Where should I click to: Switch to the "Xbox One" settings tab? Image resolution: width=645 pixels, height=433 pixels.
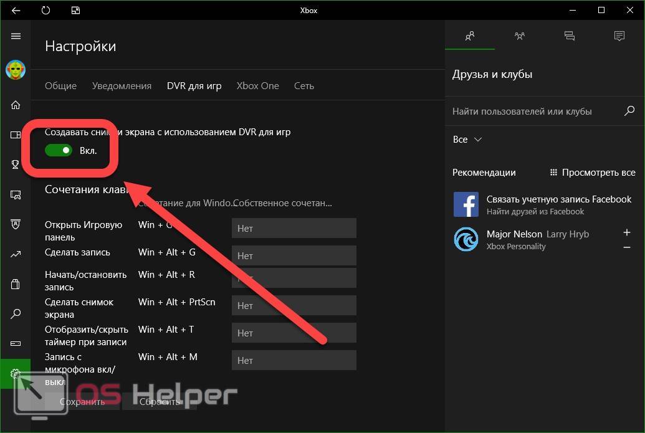257,86
